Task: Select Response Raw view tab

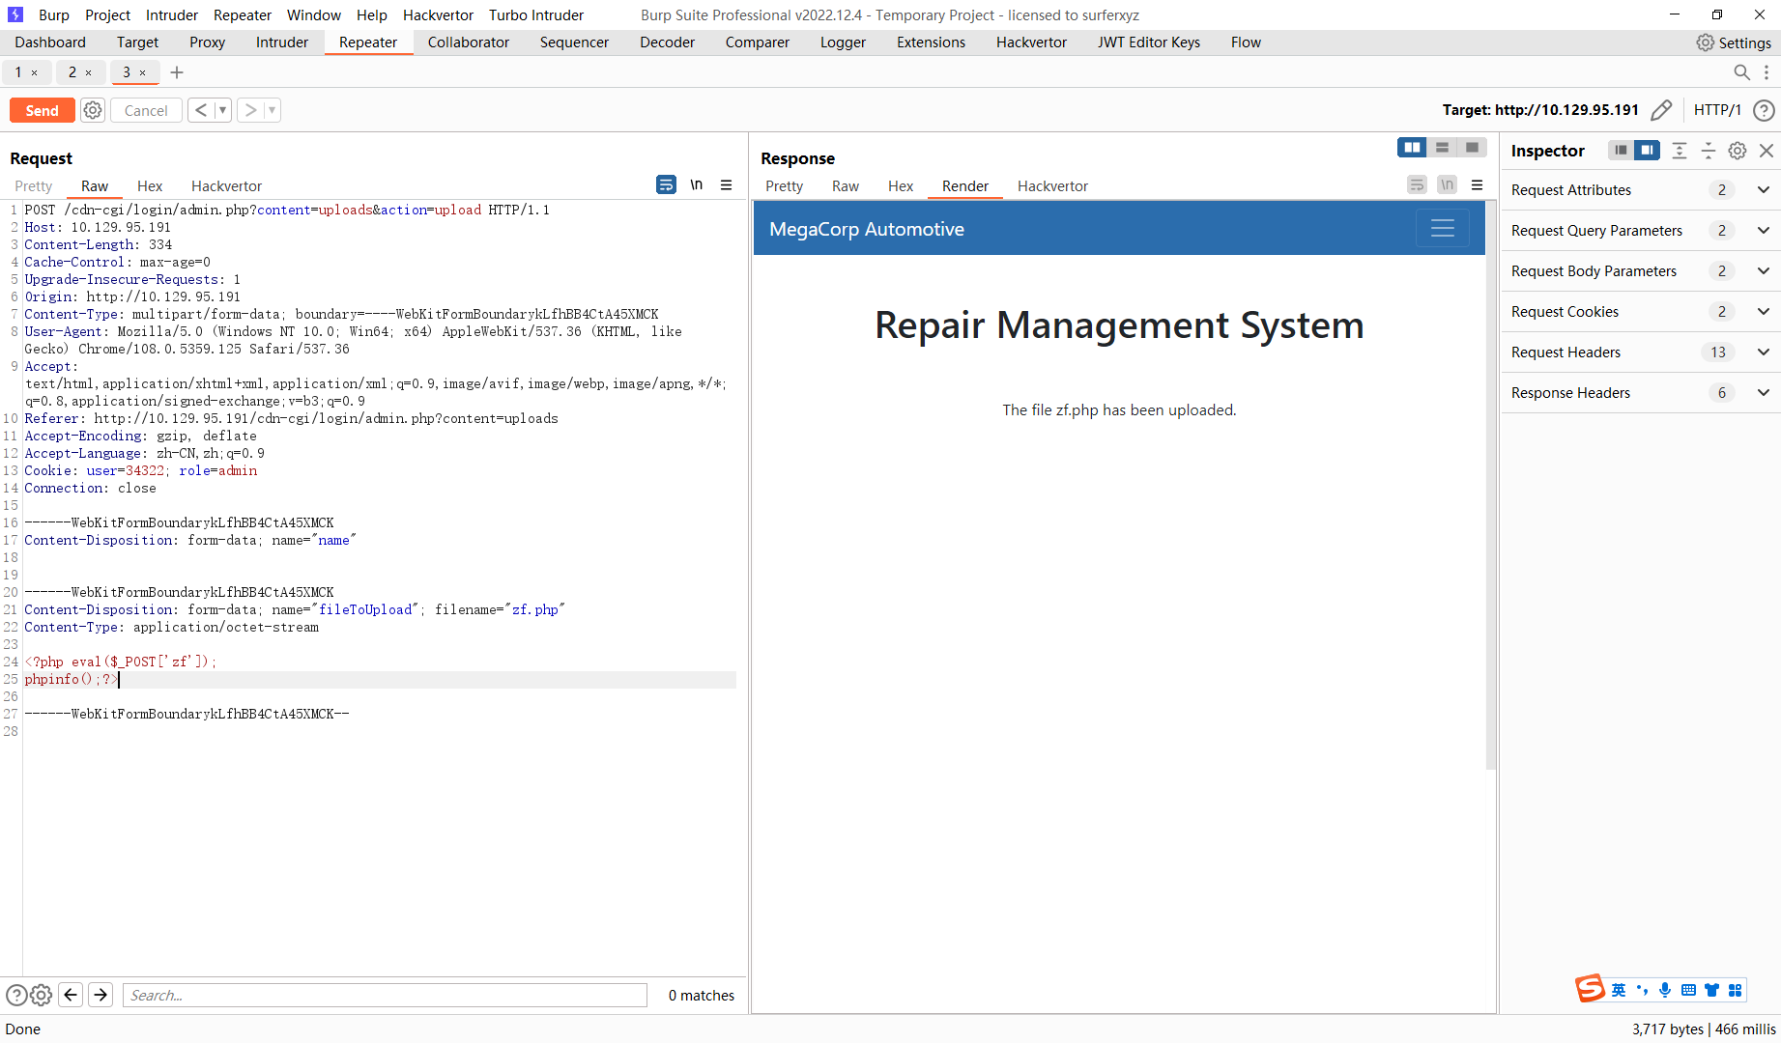Action: click(x=846, y=185)
